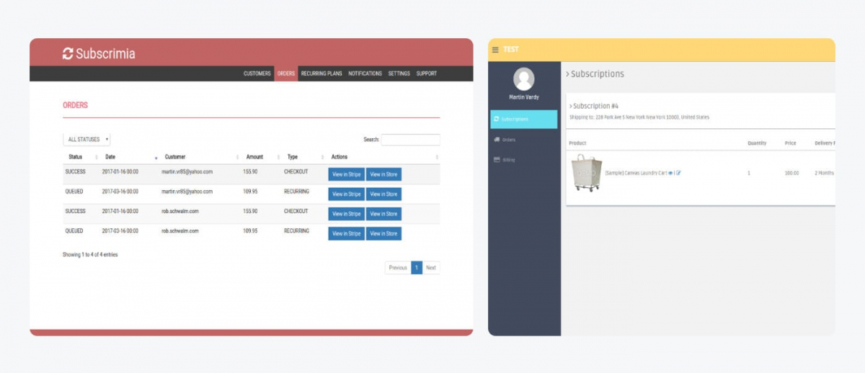Sort orders by the Type column arrows
The width and height of the screenshot is (865, 373).
point(324,157)
